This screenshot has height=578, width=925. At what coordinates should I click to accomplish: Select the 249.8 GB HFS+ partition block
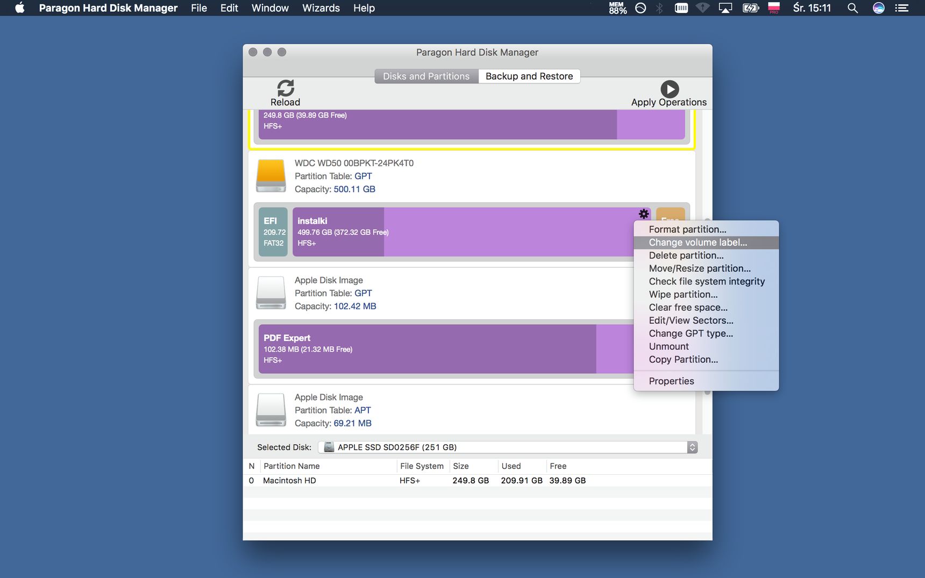click(x=472, y=124)
